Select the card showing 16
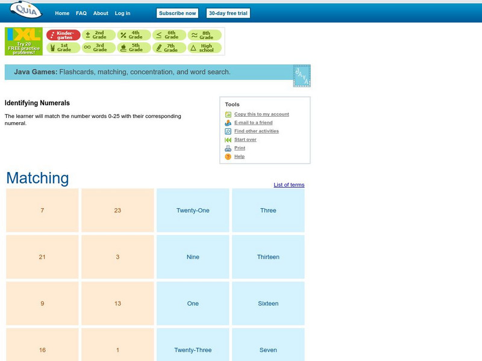The image size is (482, 361). pyautogui.click(x=42, y=345)
